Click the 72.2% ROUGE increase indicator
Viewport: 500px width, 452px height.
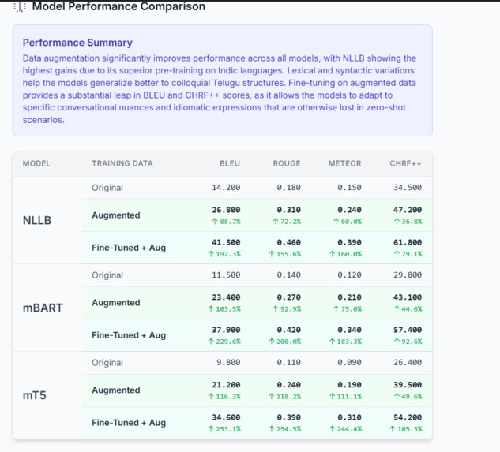pyautogui.click(x=287, y=222)
